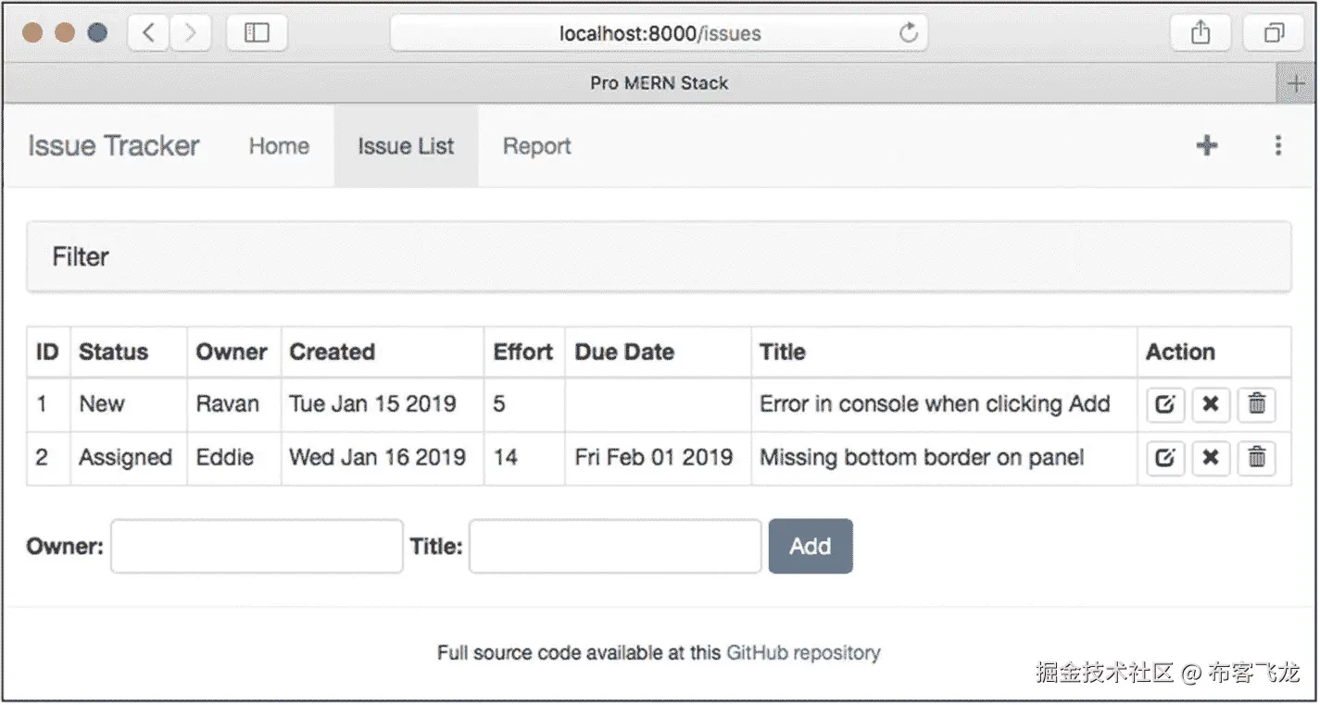Show all tabs overview

pyautogui.click(x=1275, y=33)
